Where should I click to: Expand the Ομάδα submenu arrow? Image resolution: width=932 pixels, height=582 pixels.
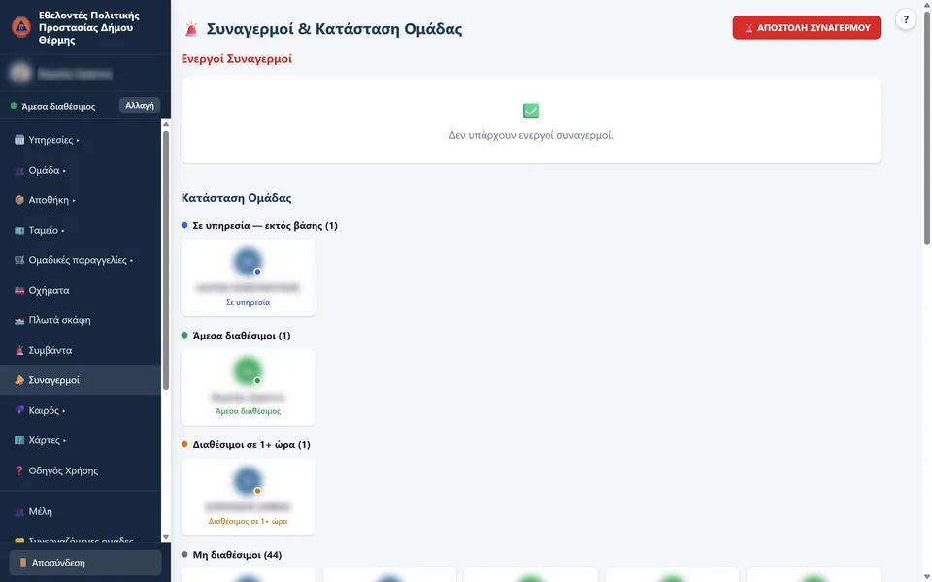[64, 171]
